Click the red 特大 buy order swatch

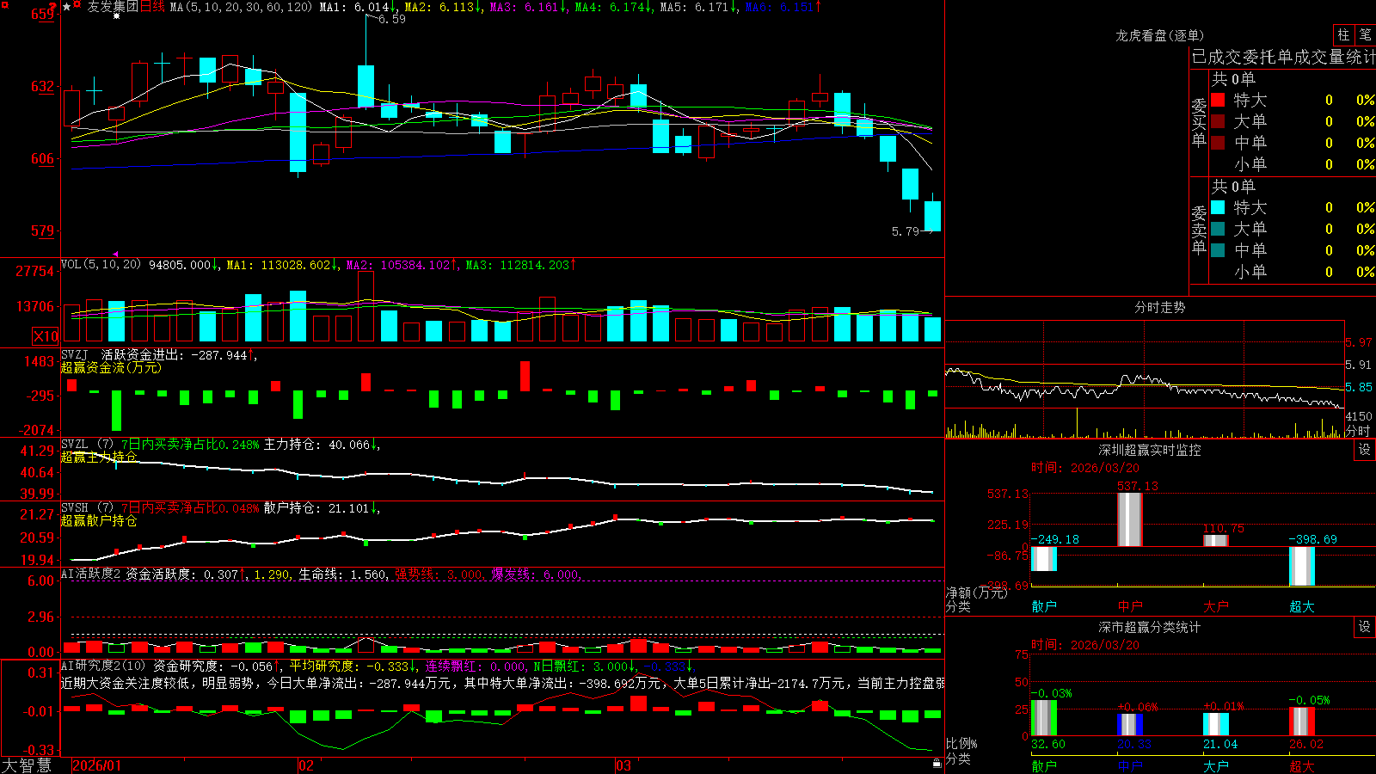[x=1218, y=100]
